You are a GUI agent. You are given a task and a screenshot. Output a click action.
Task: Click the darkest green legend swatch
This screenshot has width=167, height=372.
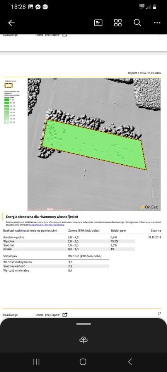tap(7, 100)
